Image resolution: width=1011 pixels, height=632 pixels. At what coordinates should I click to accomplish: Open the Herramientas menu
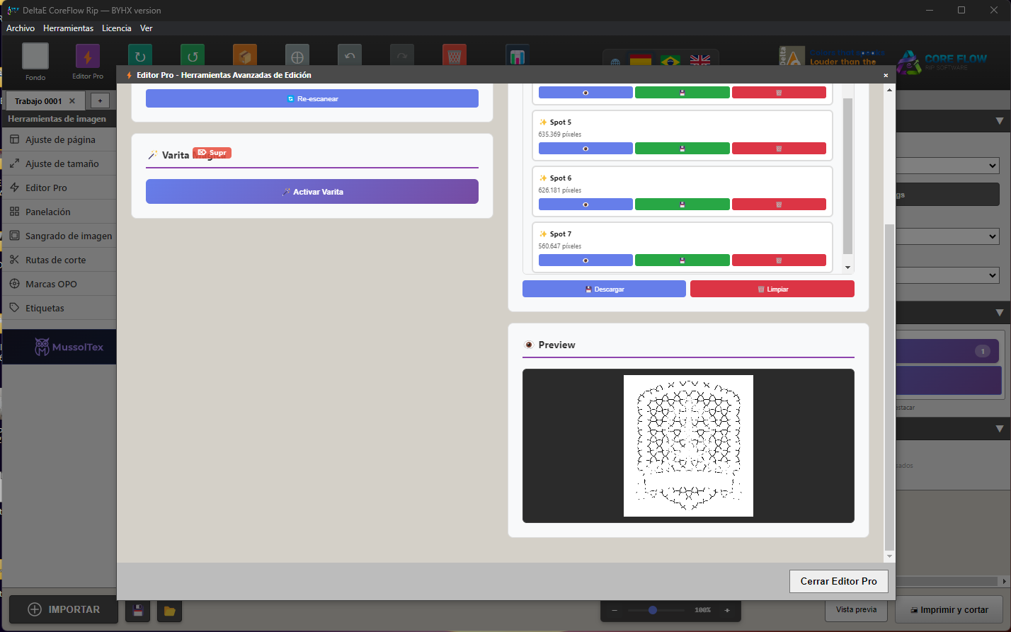click(68, 28)
